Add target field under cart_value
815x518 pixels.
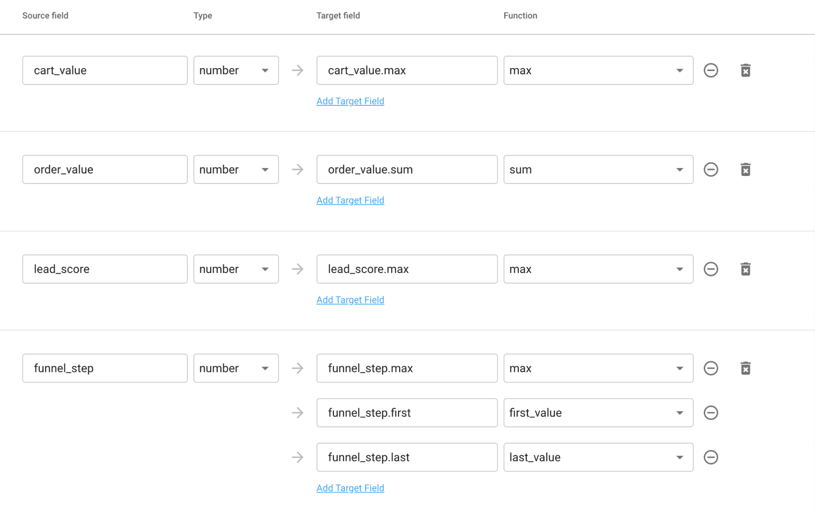coord(350,101)
